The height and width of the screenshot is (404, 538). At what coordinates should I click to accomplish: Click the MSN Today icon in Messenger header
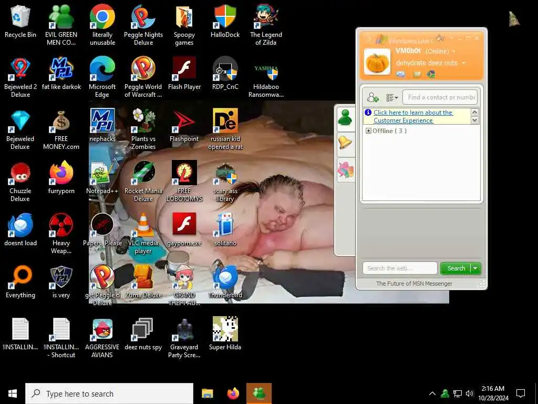431,74
